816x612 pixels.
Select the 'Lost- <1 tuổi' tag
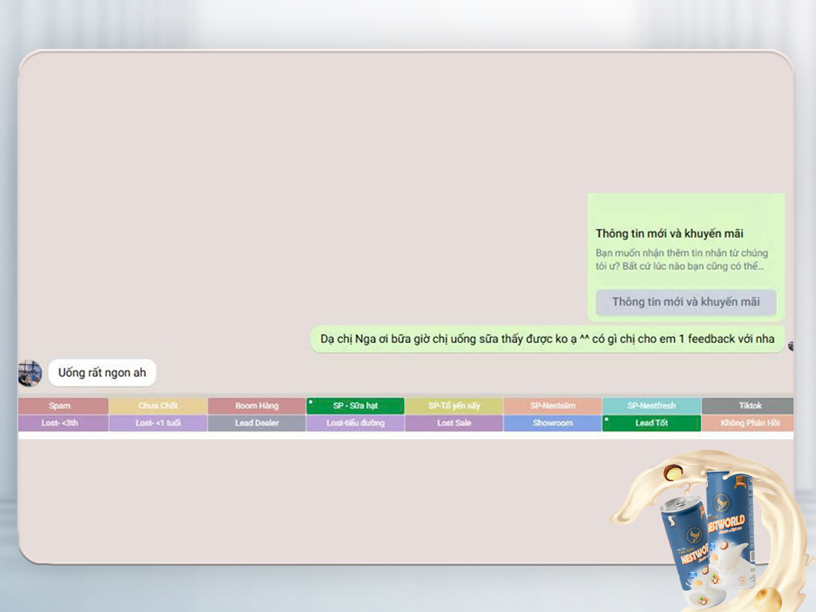pos(158,423)
